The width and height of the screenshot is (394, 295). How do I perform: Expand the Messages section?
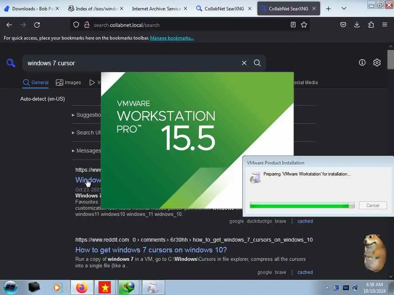(86, 151)
